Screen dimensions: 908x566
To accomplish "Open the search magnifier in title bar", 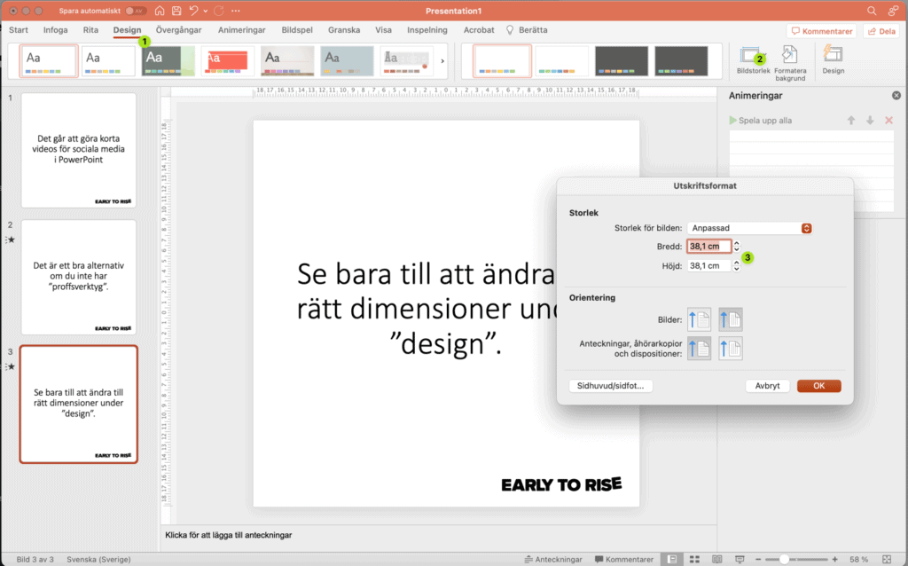I will [872, 11].
